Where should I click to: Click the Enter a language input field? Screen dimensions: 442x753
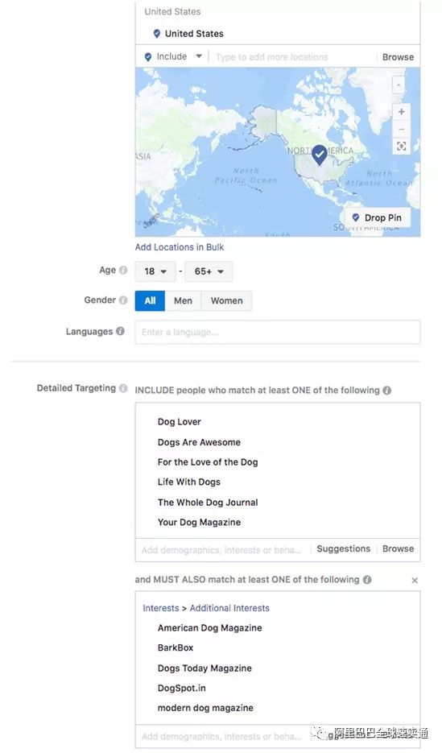[278, 332]
